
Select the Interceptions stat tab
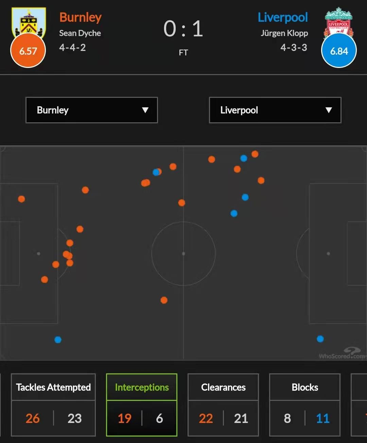[x=142, y=387]
